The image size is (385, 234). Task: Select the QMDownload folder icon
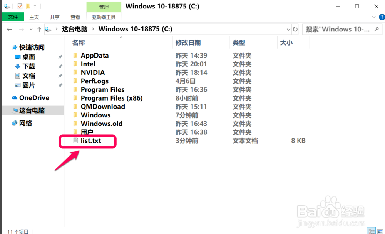(75, 107)
